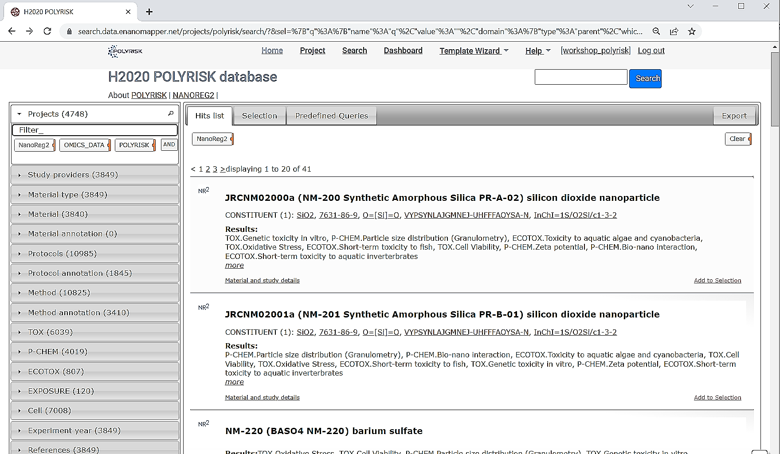Add JRCNM02000a to Selection

pyautogui.click(x=717, y=280)
